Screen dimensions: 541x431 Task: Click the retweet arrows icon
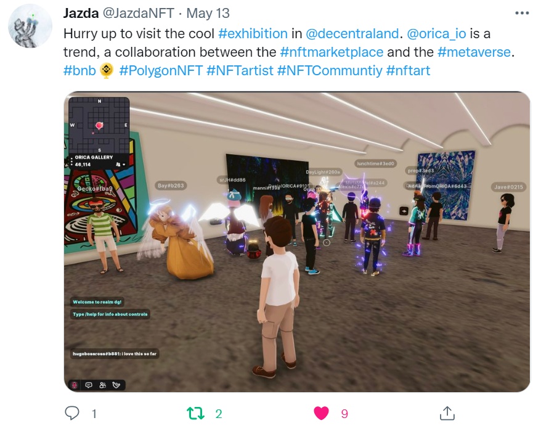click(x=195, y=413)
